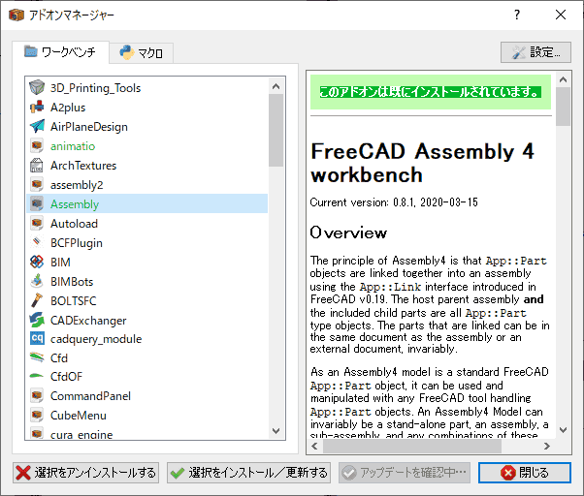Click the 閉じる close button
Image resolution: width=584 pixels, height=496 pixels.
[525, 473]
